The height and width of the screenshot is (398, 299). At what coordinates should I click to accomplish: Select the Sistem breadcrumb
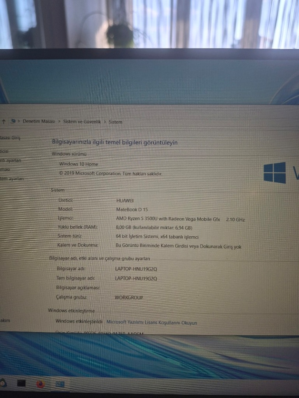point(115,122)
